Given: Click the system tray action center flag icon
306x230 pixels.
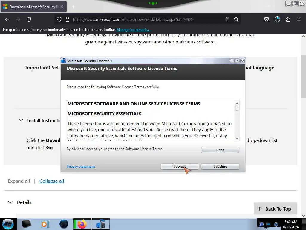Looking at the screenshot, I should tap(261, 224).
